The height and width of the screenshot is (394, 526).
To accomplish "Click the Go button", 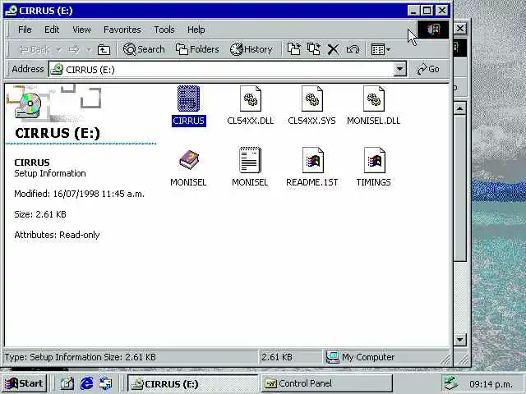I will [x=428, y=69].
